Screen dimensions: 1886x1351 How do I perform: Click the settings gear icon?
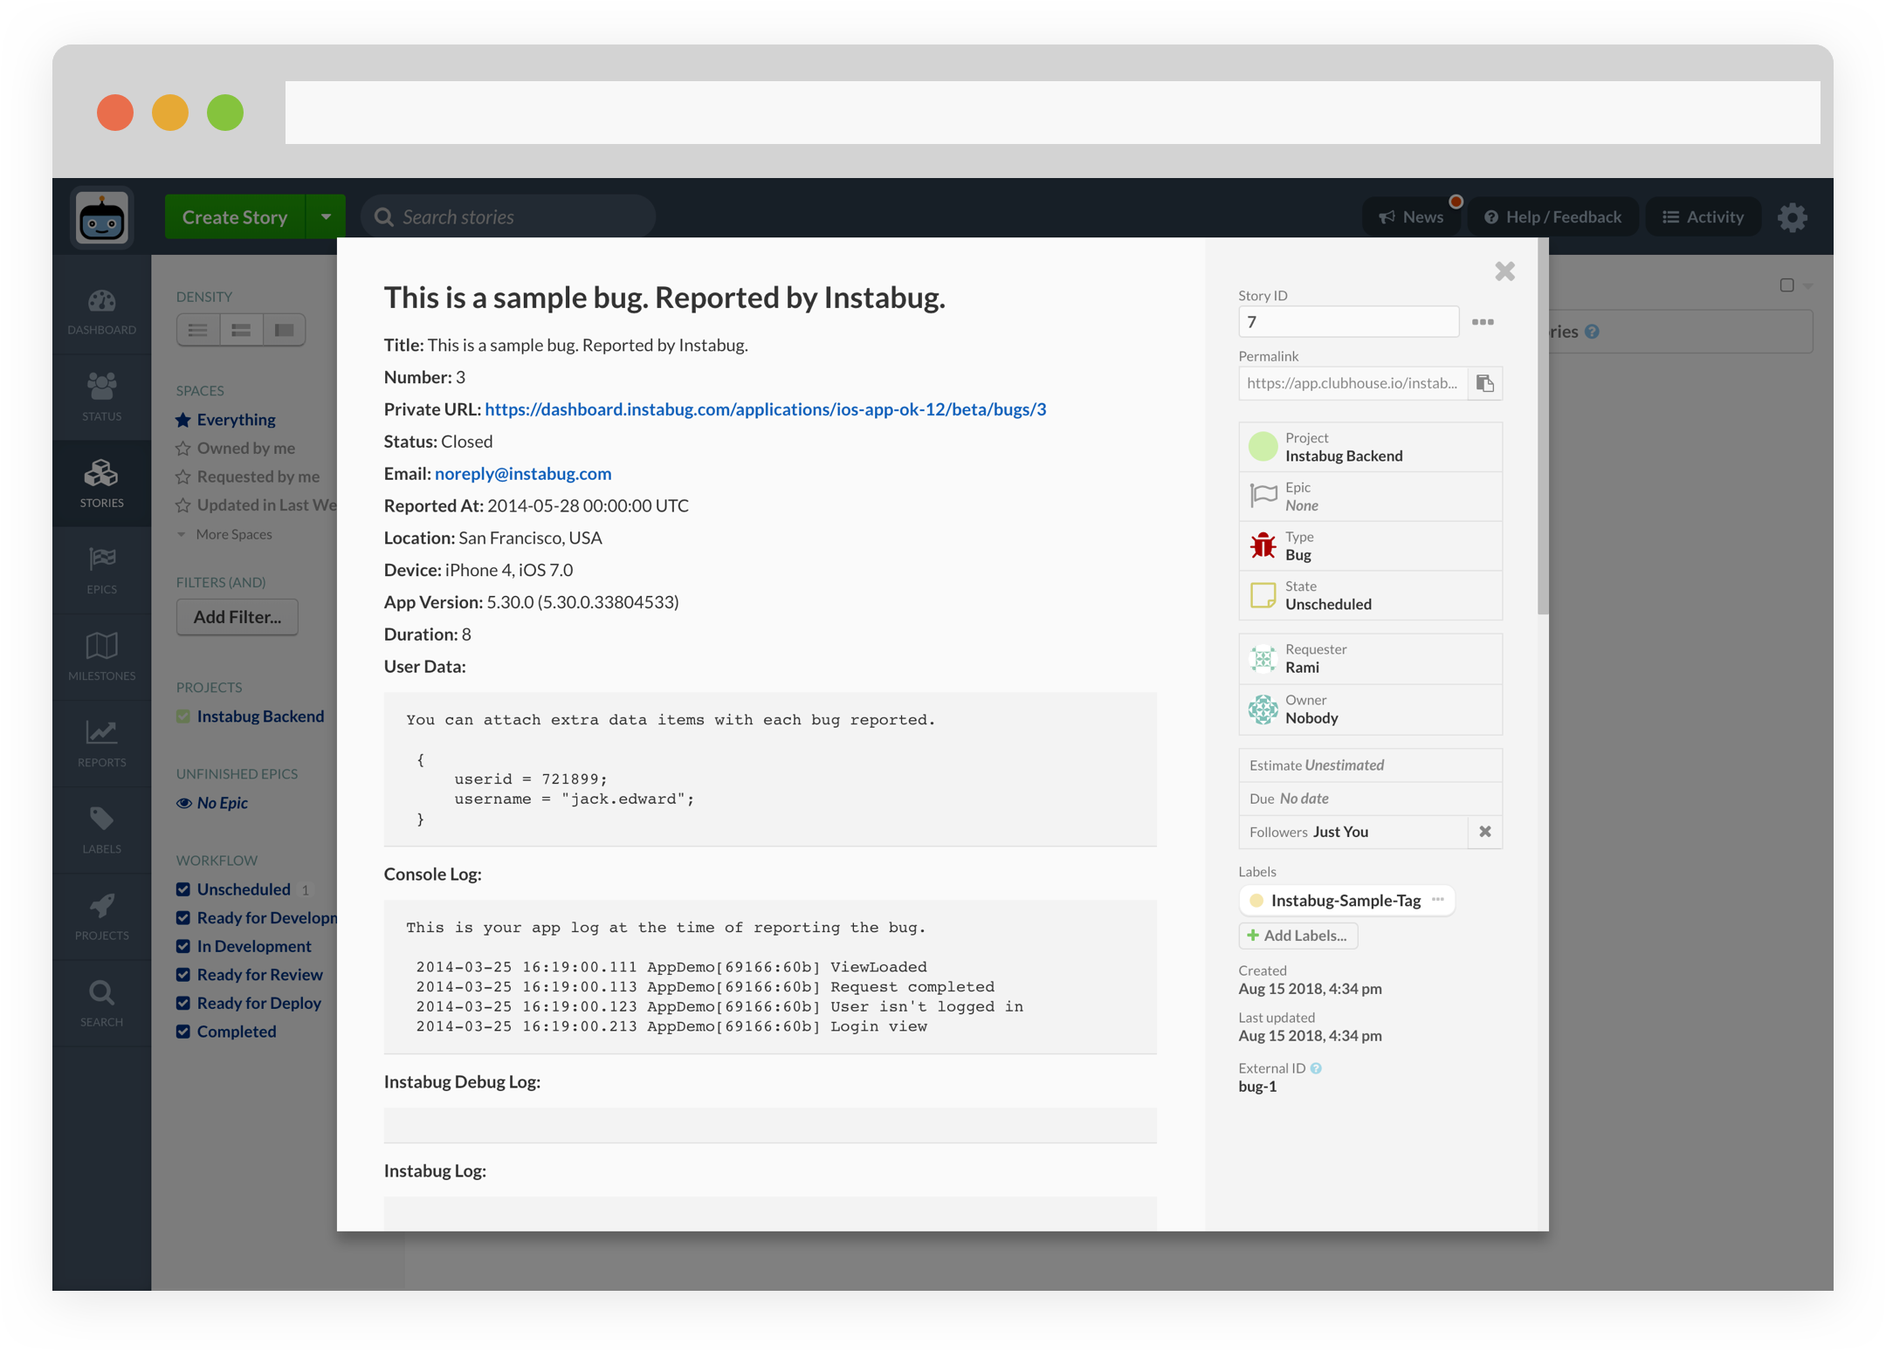pos(1792,217)
